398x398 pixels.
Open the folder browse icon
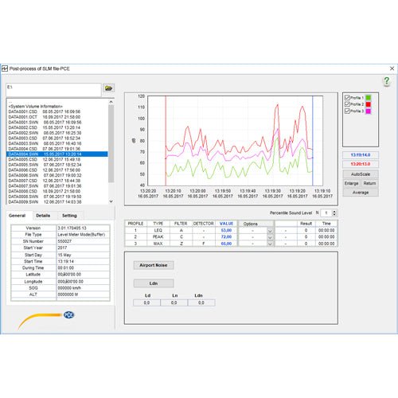point(108,88)
